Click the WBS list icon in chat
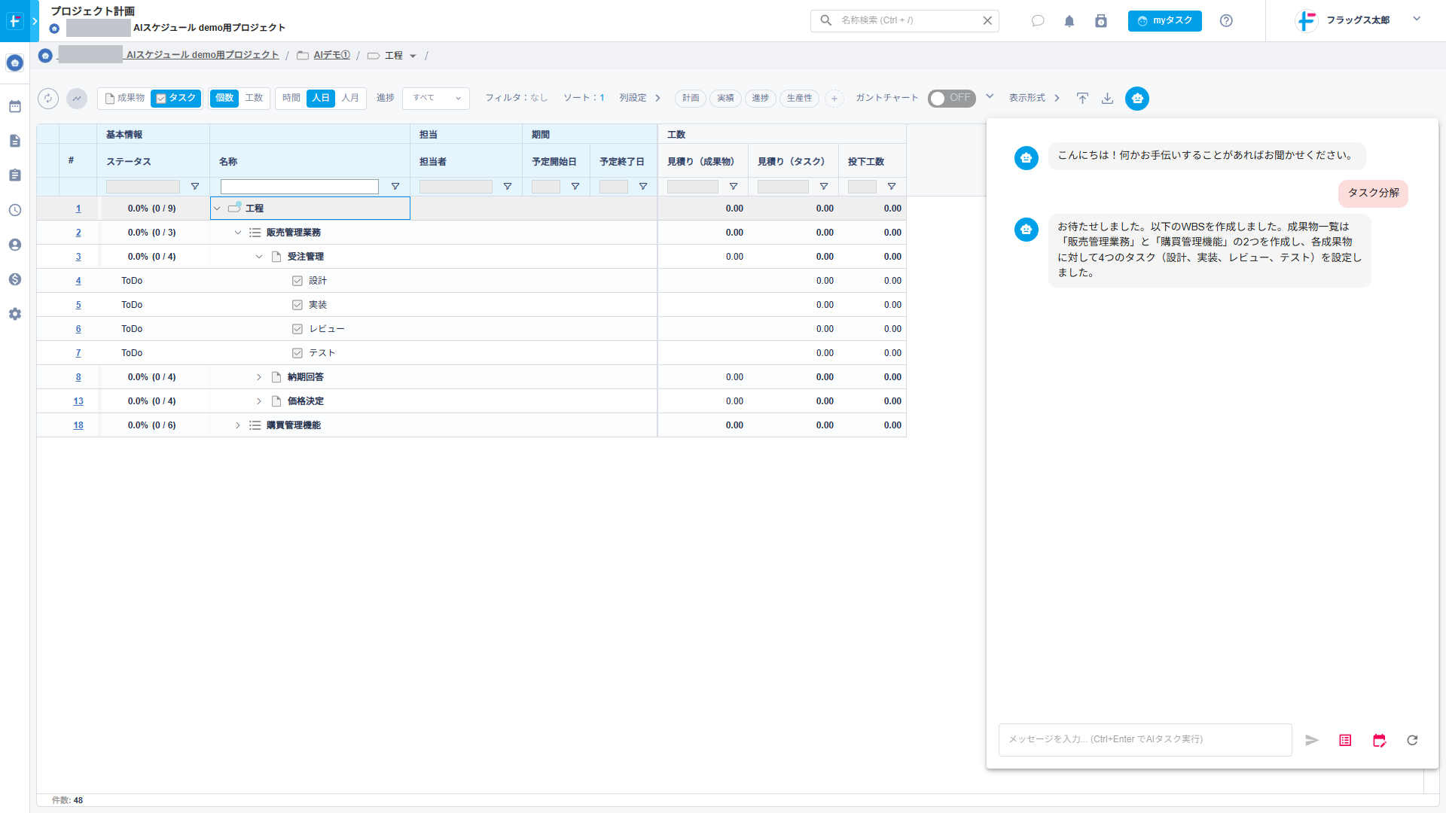Screen dimensions: 1446x813 pos(1345,740)
